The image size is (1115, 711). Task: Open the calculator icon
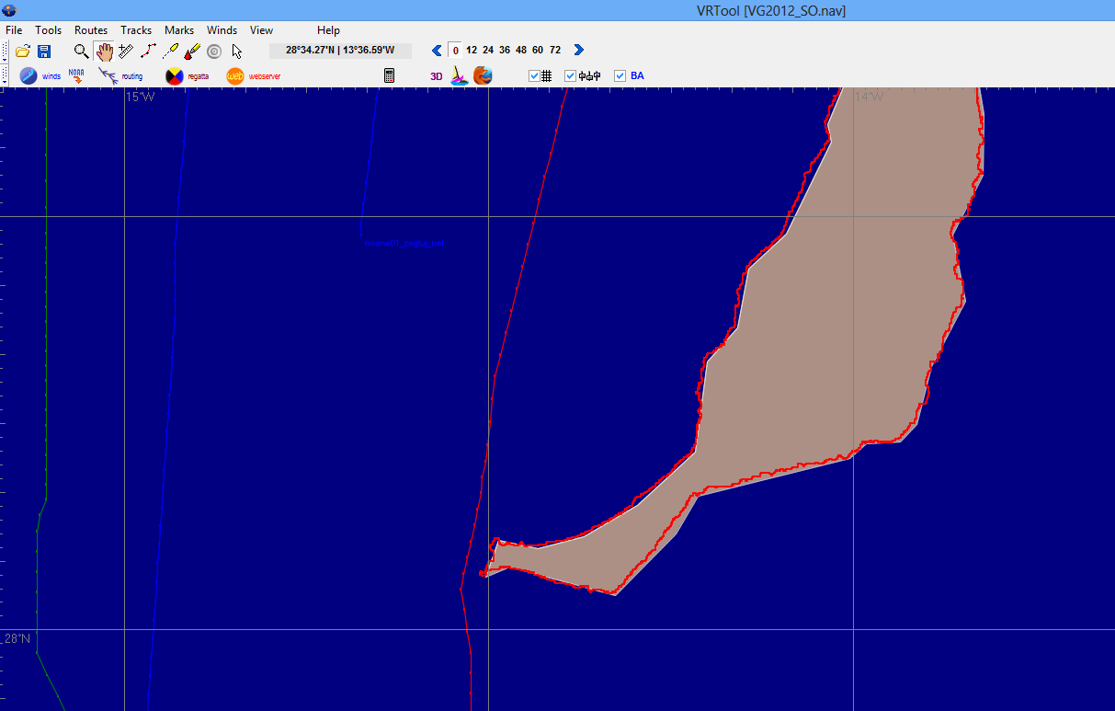pos(389,76)
